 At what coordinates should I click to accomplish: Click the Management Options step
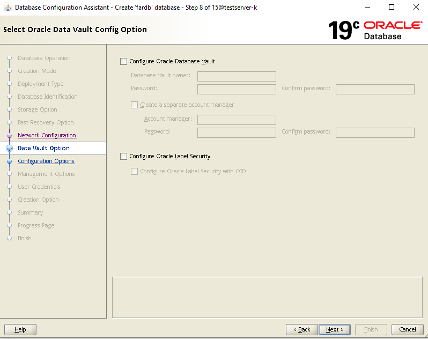[x=46, y=174]
